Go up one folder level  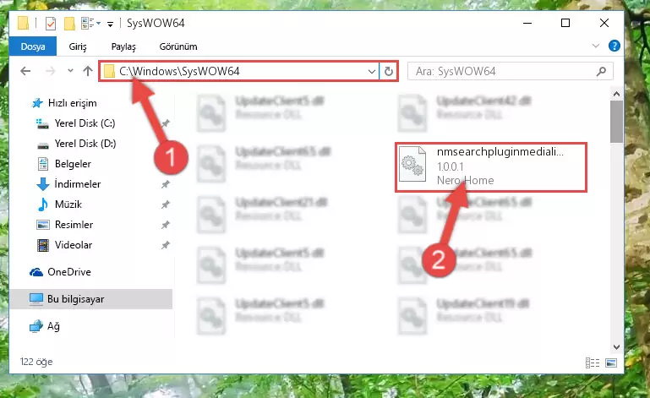(x=87, y=71)
